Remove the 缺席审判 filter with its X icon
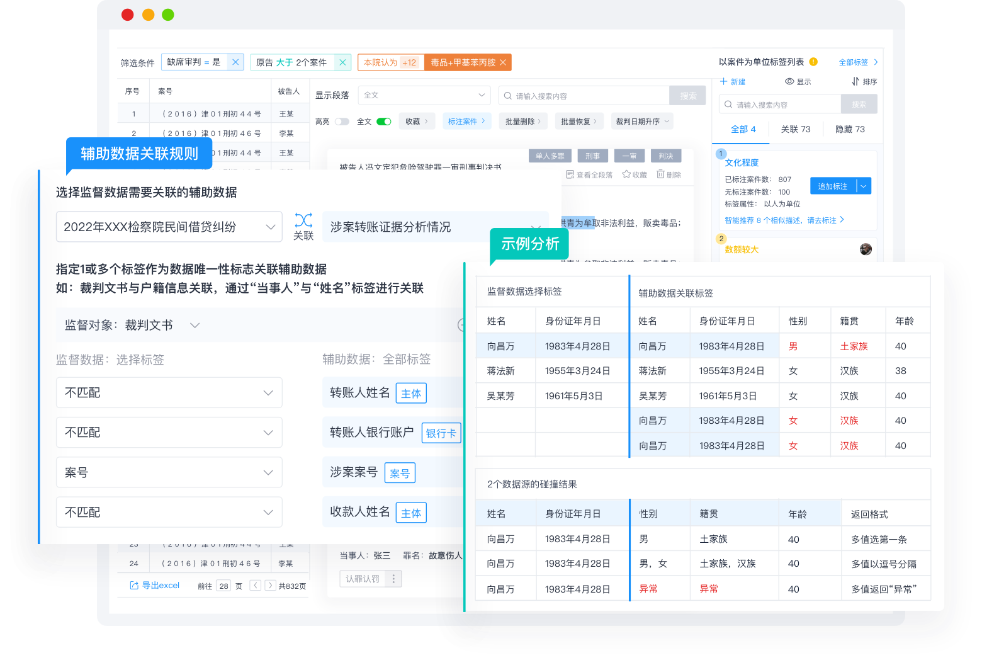Image resolution: width=982 pixels, height=665 pixels. (235, 62)
